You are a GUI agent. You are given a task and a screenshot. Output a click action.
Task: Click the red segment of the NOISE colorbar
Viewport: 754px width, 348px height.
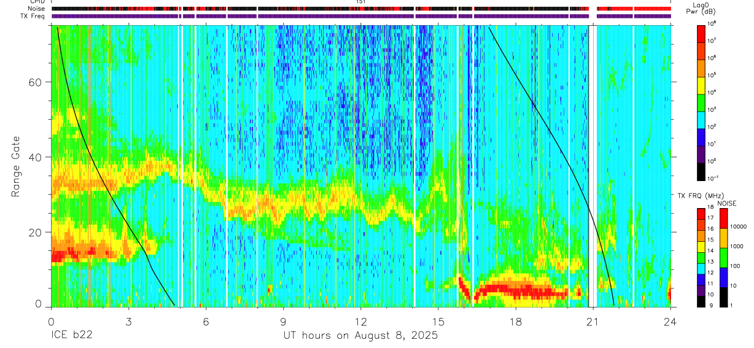[x=723, y=218]
